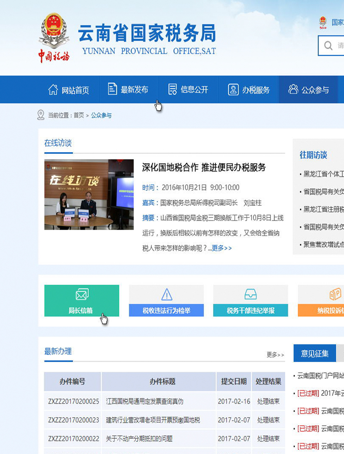Image resolution: width=344 pixels, height=454 pixels.
Task: Open the 税务干部违纪举报 button
Action: click(x=250, y=311)
